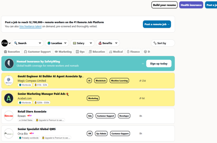217x143 pixels.
Task: Click Upgrade to Premium badge on Orca Bio job
Action: pyautogui.click(x=56, y=138)
